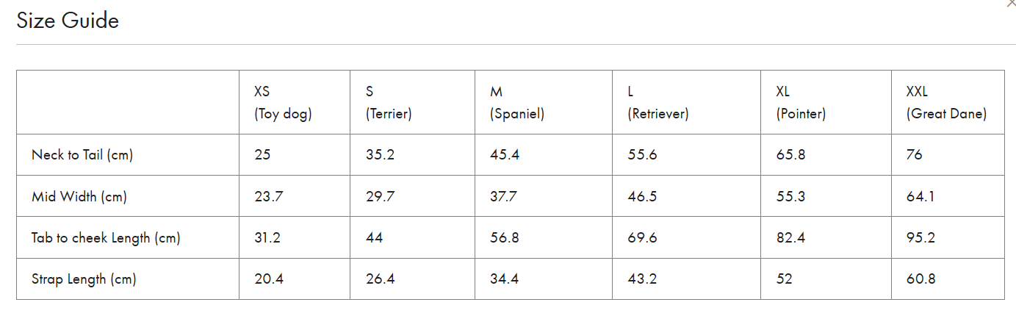
Task: Select the M (Spaniel) column header
Action: [x=544, y=102]
